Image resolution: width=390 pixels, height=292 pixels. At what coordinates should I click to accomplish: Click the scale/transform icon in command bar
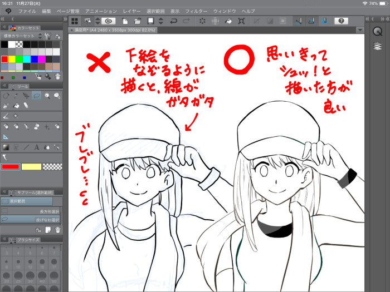[x=241, y=21]
